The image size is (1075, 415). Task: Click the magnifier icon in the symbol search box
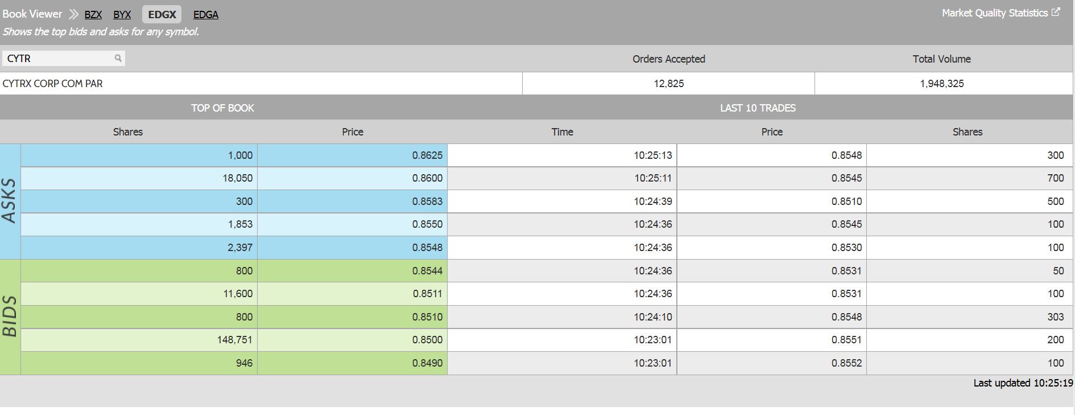(x=118, y=58)
